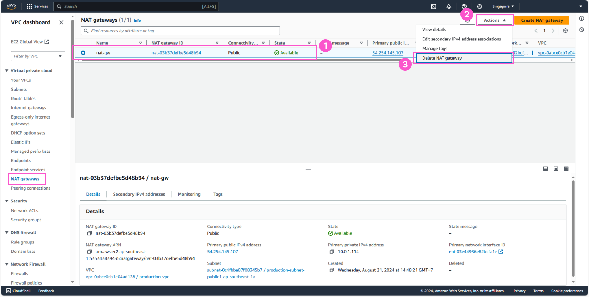Open the subnet link in details
This screenshot has height=297, width=589.
[256, 273]
